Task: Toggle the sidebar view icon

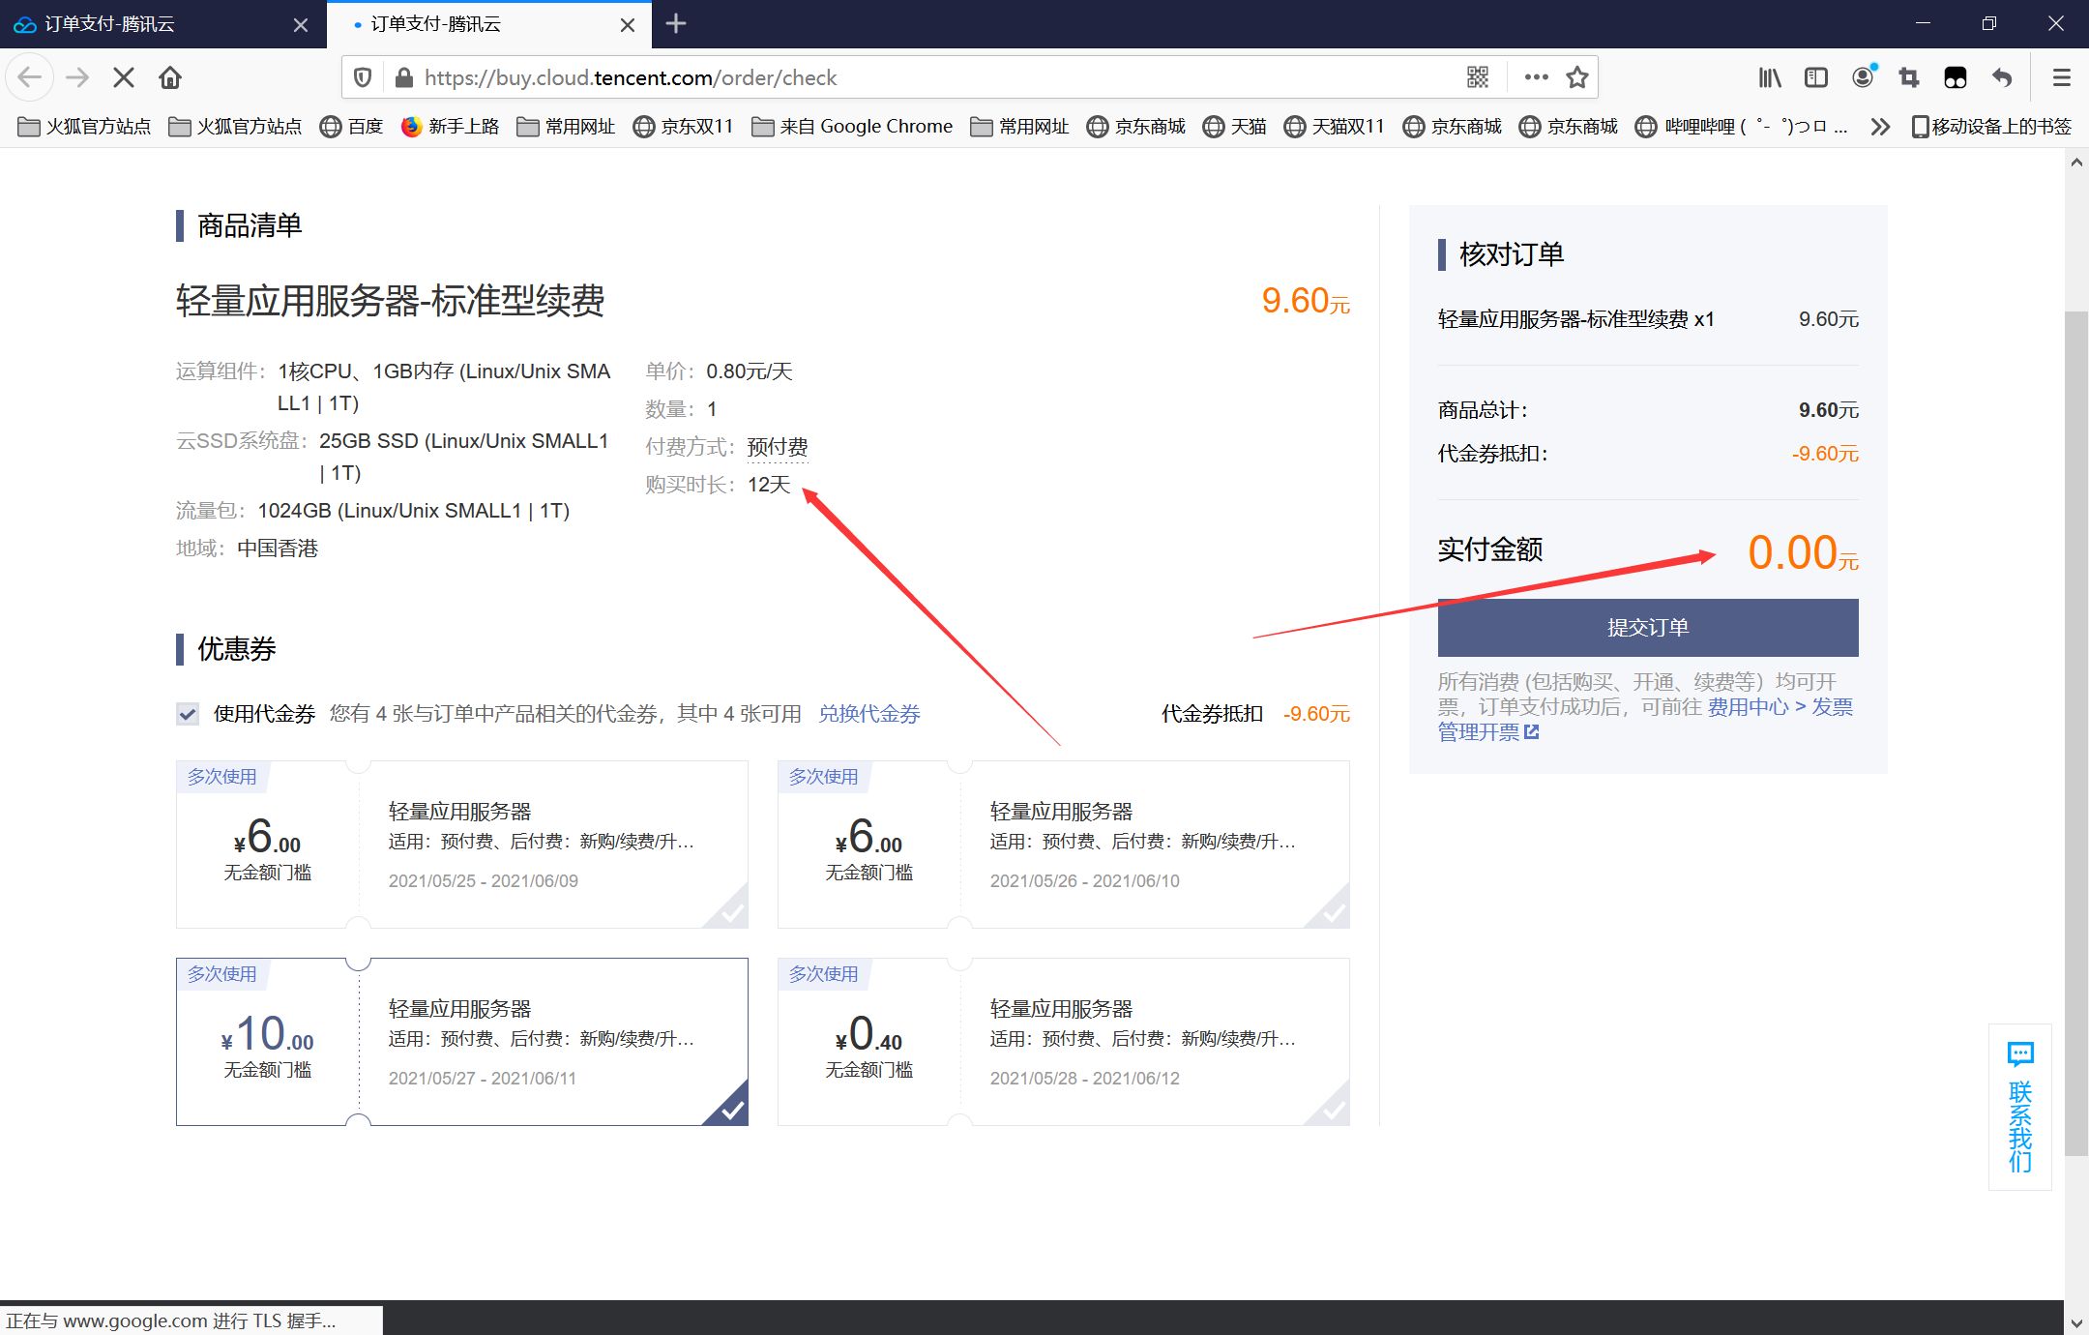Action: 1816,77
